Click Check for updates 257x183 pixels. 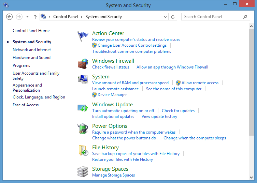tap(178, 111)
